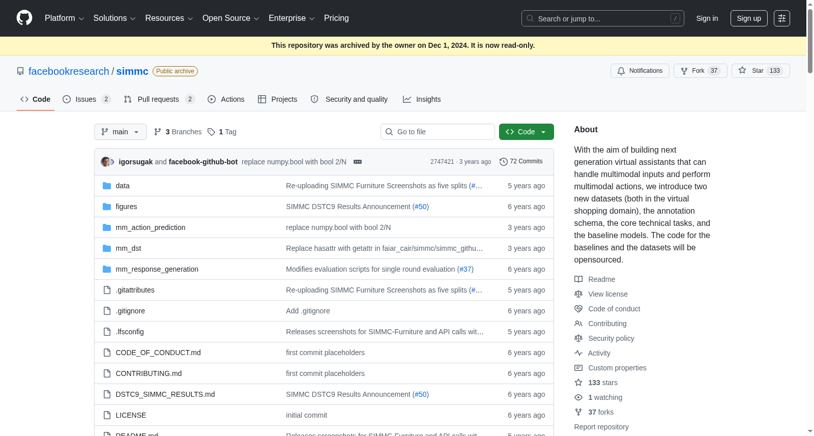Click the mm_action_prediction folder icon

click(x=107, y=227)
